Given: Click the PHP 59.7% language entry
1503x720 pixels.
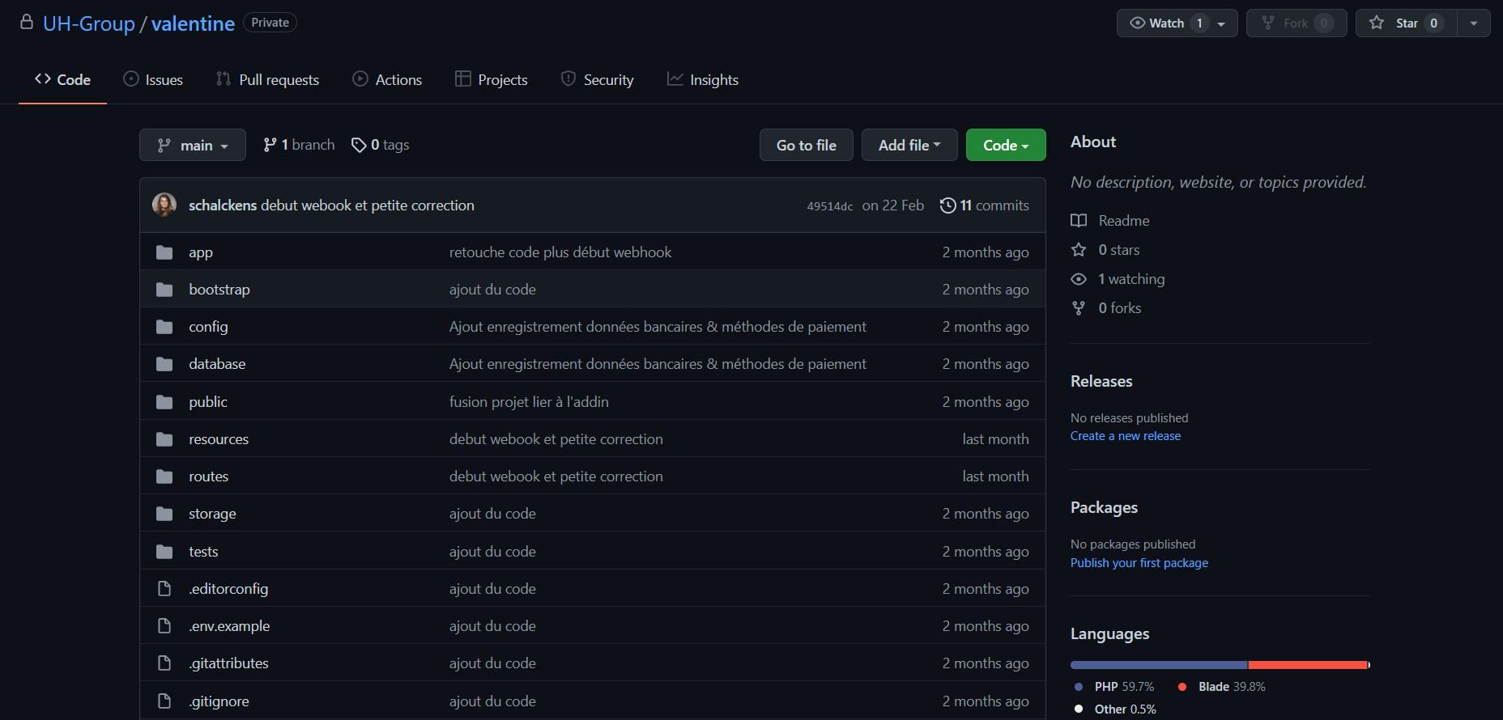Looking at the screenshot, I should [1114, 687].
